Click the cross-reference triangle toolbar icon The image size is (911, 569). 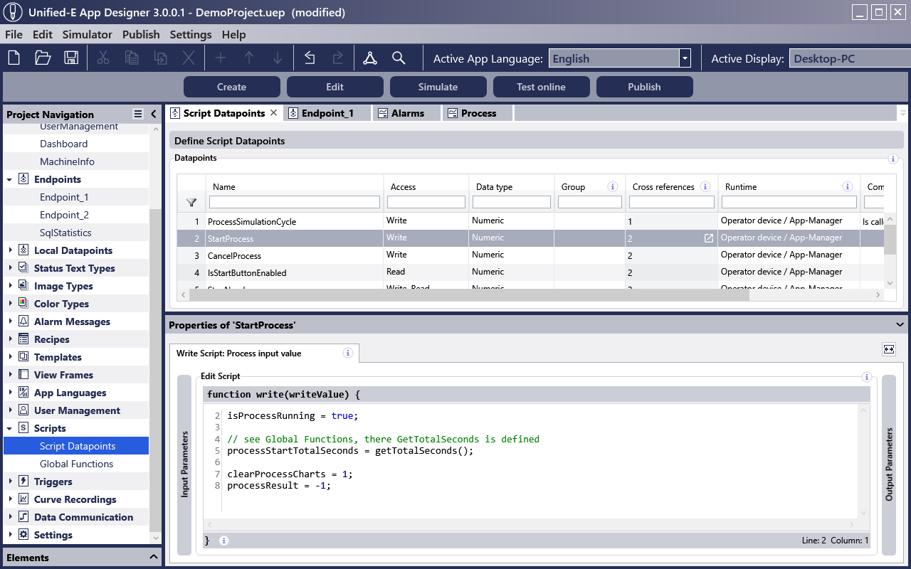370,58
